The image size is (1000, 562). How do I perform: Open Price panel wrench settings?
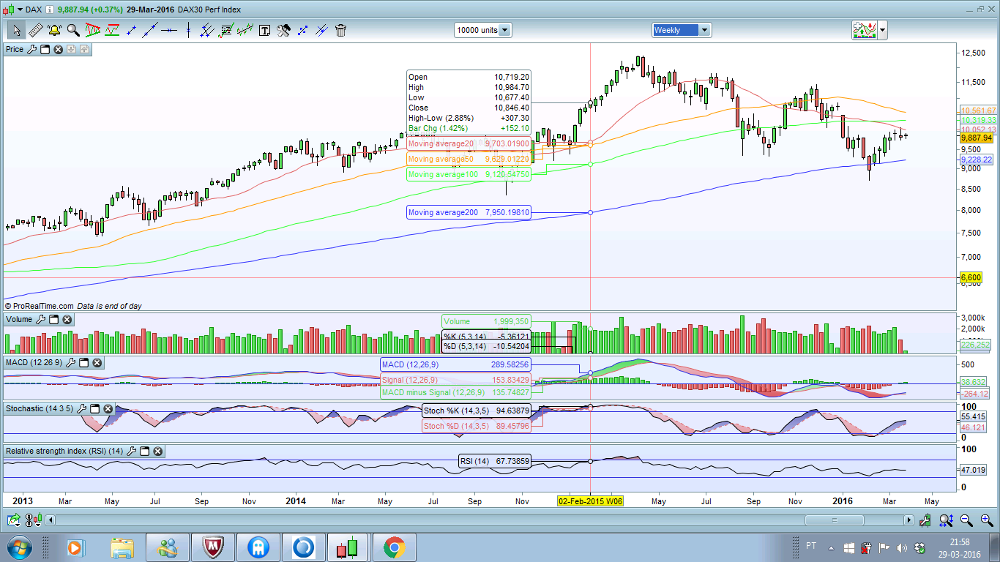31,49
